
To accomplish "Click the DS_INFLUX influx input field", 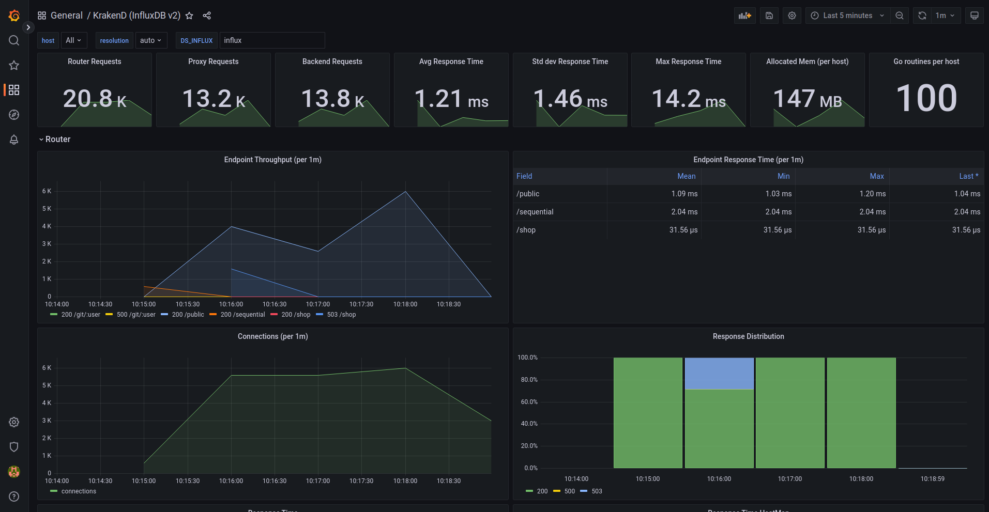I will pyautogui.click(x=272, y=40).
